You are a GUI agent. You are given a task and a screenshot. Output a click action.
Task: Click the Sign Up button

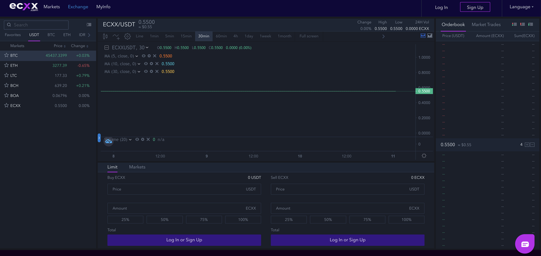(475, 7)
